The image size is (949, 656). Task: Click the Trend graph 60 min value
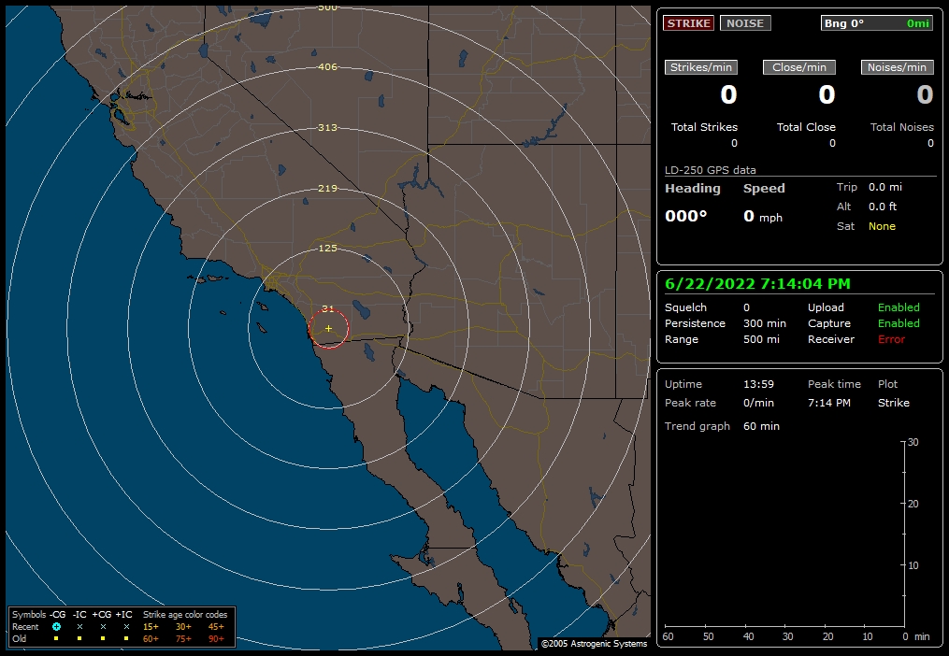[761, 426]
